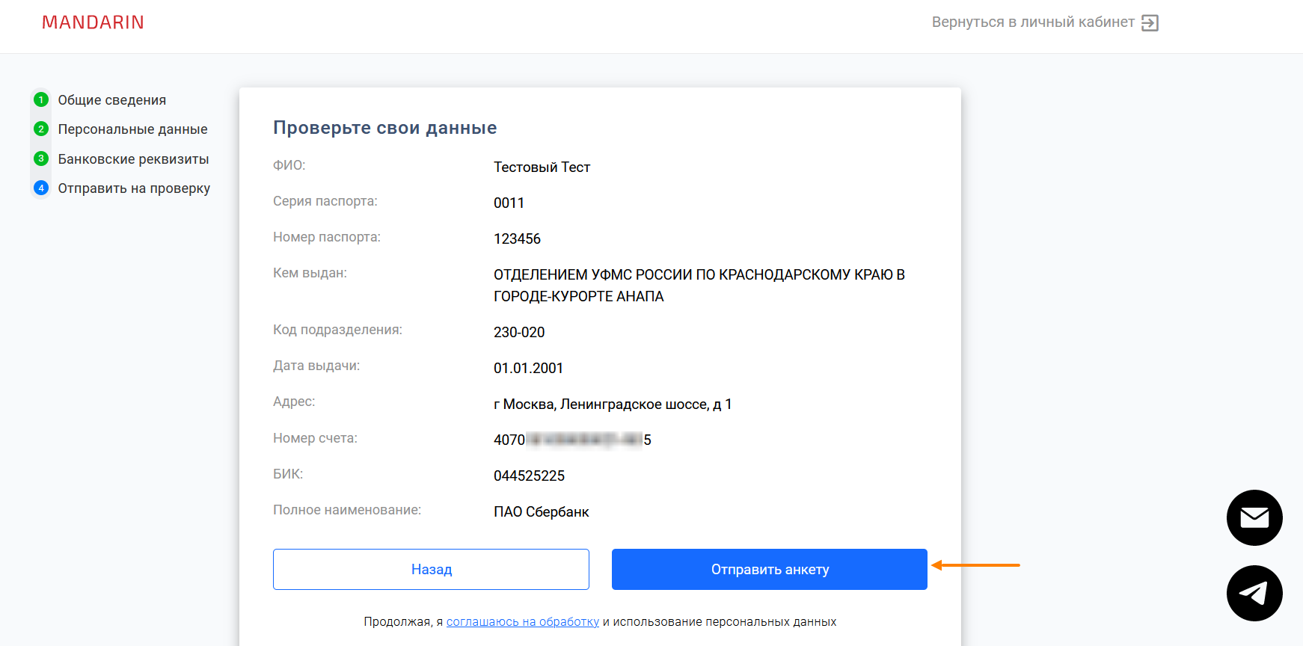The height and width of the screenshot is (646, 1303).
Task: Click the Кем выдан label
Action: [310, 273]
